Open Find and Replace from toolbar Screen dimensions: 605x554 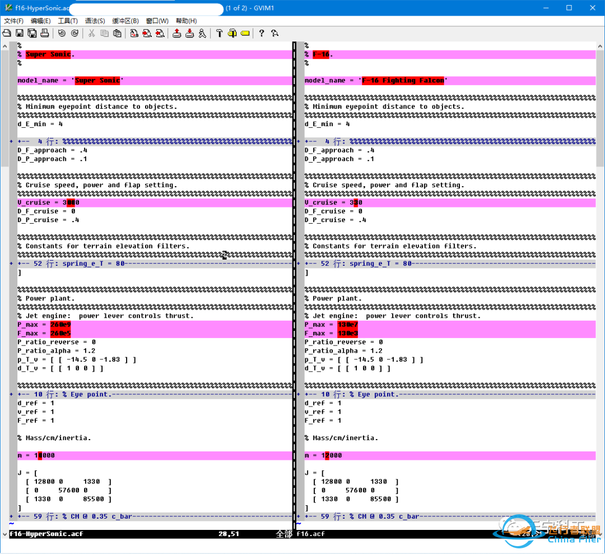(134, 34)
